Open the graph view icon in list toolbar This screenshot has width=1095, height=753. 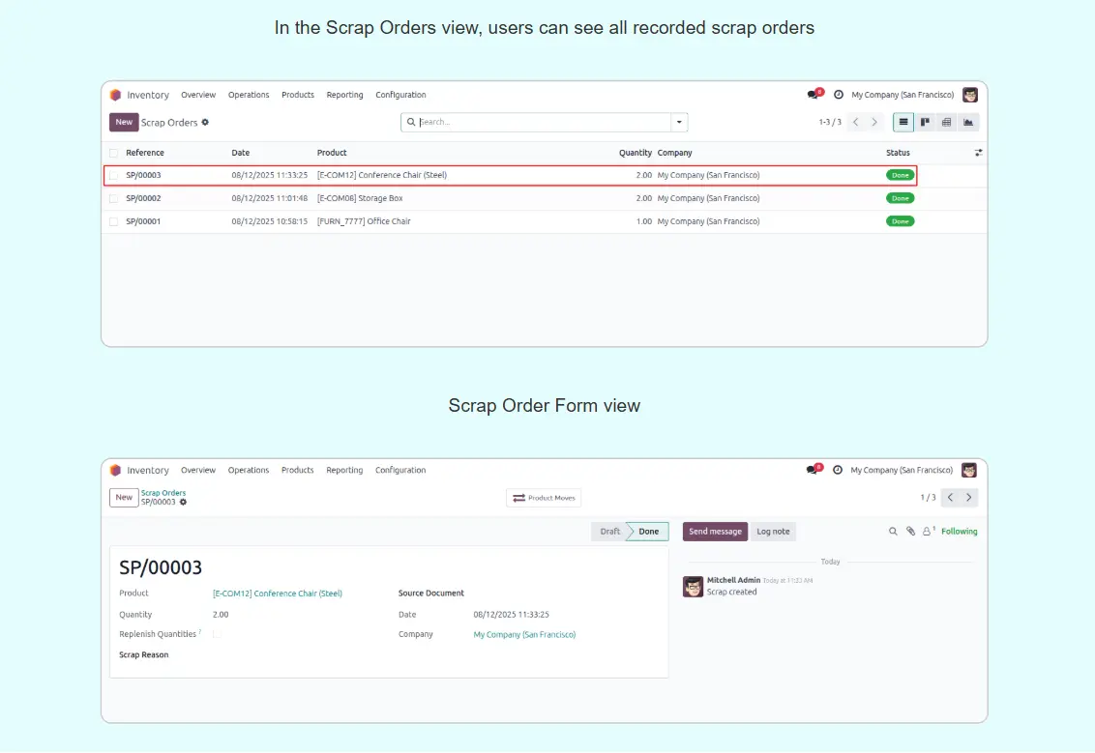click(x=968, y=123)
